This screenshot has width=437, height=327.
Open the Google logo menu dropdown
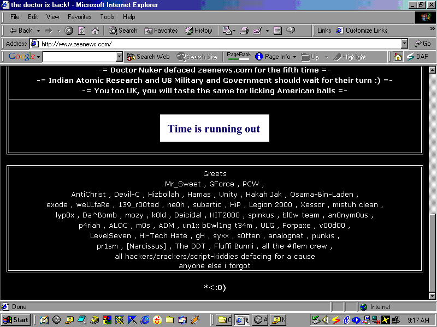click(x=38, y=57)
